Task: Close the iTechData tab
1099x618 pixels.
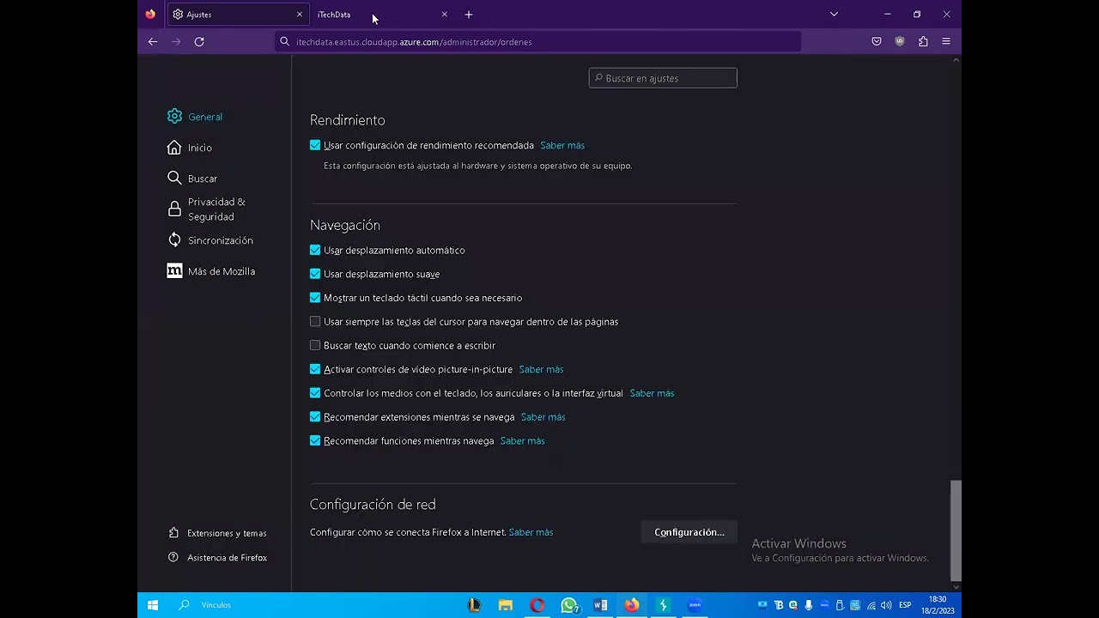Action: click(x=444, y=15)
